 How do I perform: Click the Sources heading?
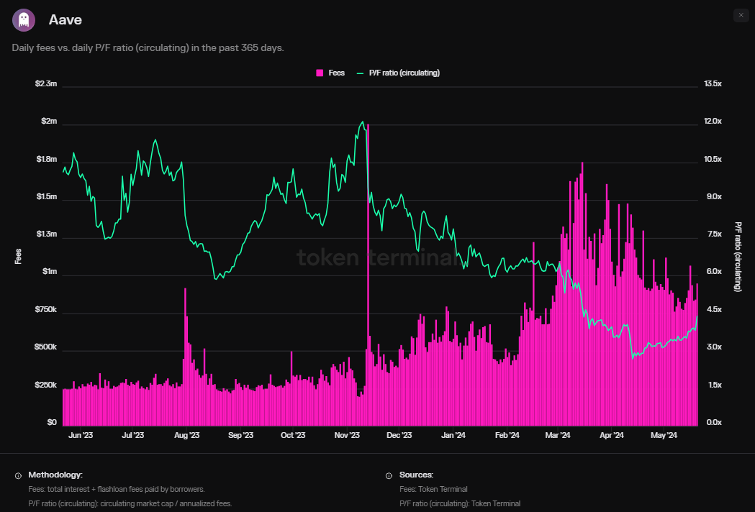coord(417,475)
